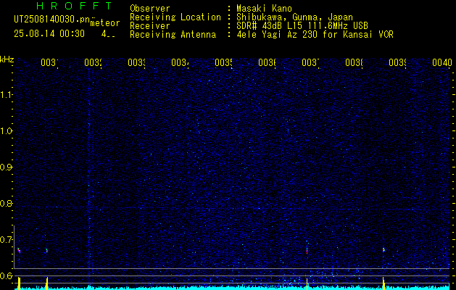Click the 1.0 kHz frequency label
Viewport: 456px width, 290px height.
(6, 131)
